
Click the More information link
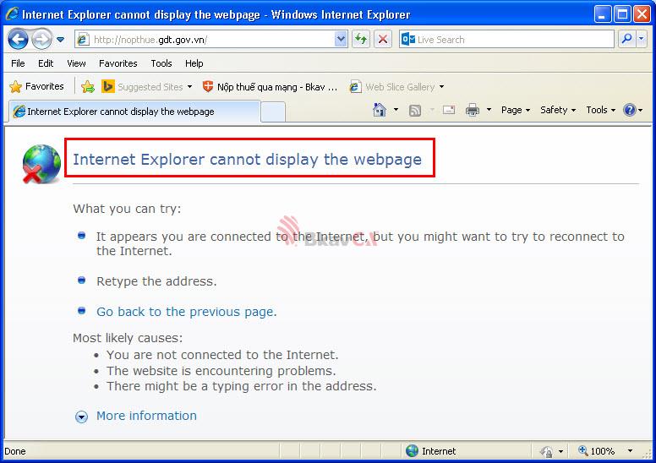coord(146,416)
